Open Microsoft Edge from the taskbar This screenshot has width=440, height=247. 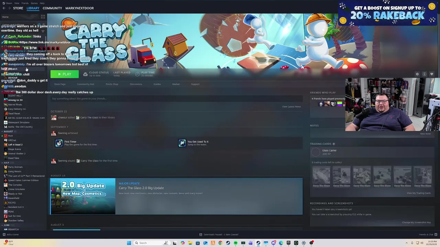(x=281, y=243)
